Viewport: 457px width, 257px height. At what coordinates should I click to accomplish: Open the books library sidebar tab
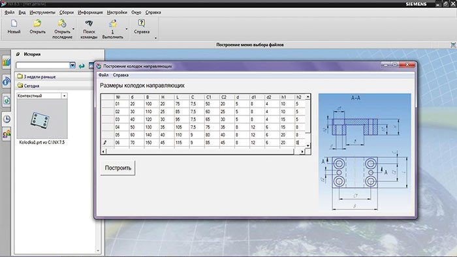pyautogui.click(x=7, y=62)
